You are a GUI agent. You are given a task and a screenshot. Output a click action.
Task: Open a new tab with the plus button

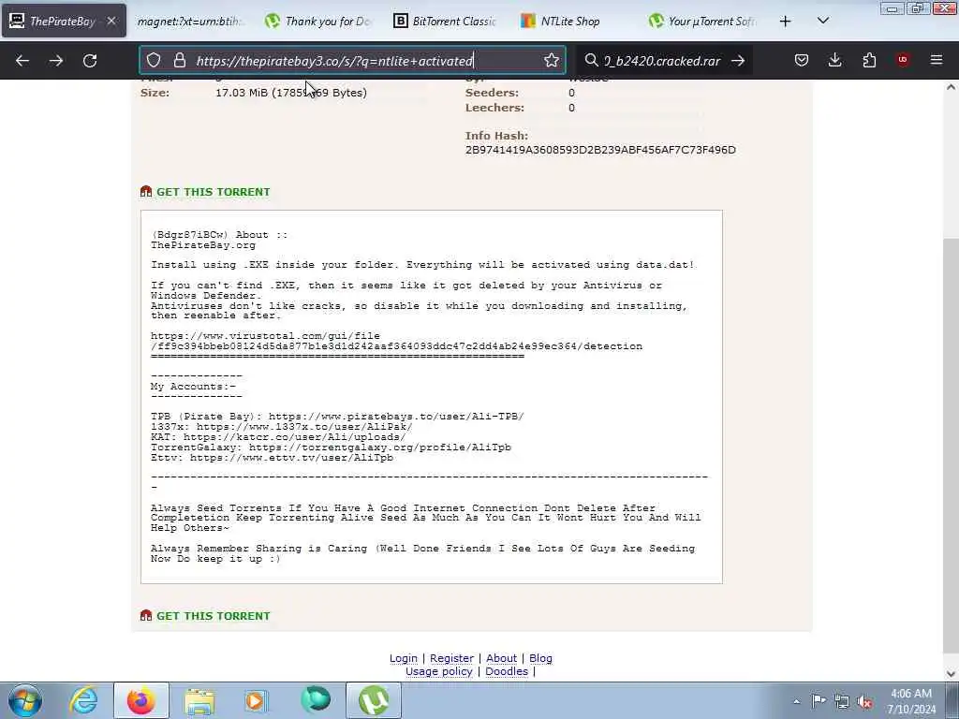pyautogui.click(x=786, y=22)
